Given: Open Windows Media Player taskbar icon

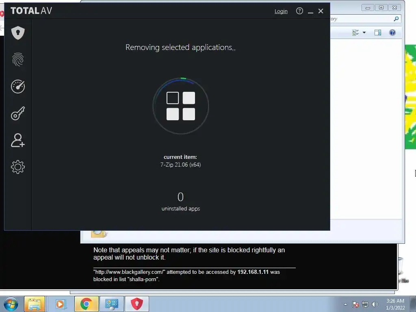Looking at the screenshot, I should point(60,304).
